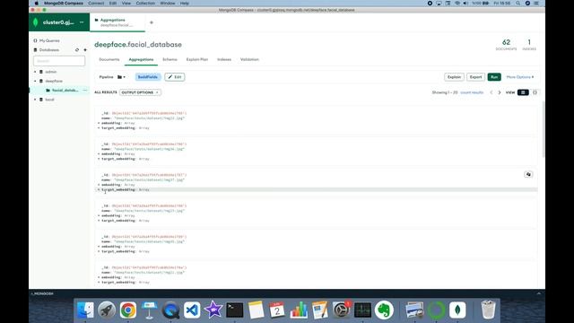Click the _MONGOSH shell bar
The width and height of the screenshot is (574, 323).
42,293
